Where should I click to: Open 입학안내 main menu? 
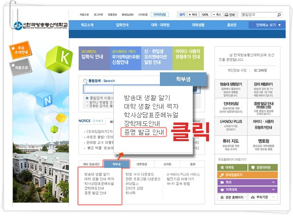(x=122, y=25)
